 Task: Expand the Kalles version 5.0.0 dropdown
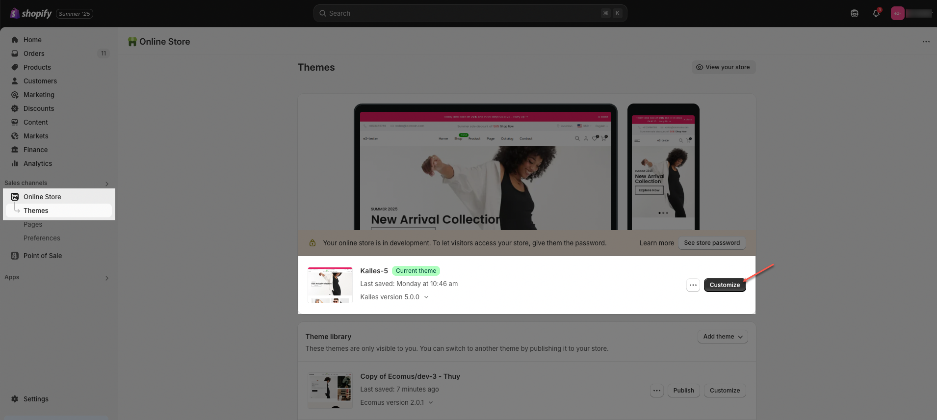click(x=394, y=297)
